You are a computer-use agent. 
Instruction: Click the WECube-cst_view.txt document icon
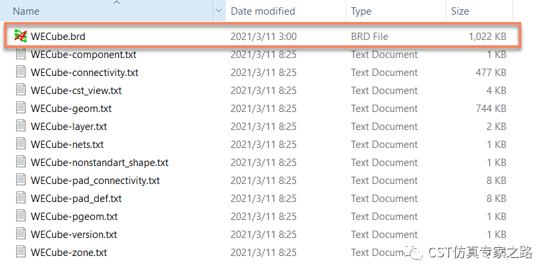pyautogui.click(x=20, y=91)
